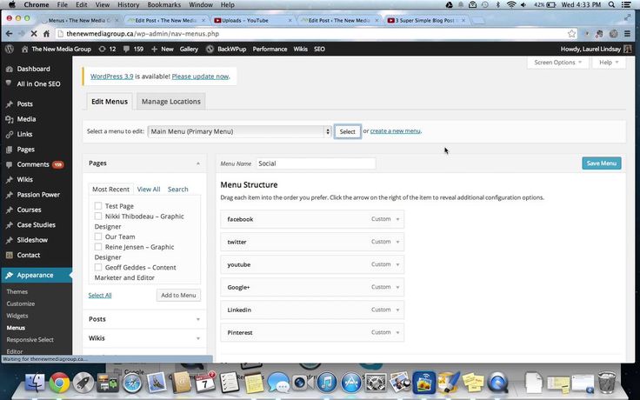Screen dimensions: 640x400
Task: Open the WordPress 3.9 link
Action: [x=112, y=77]
